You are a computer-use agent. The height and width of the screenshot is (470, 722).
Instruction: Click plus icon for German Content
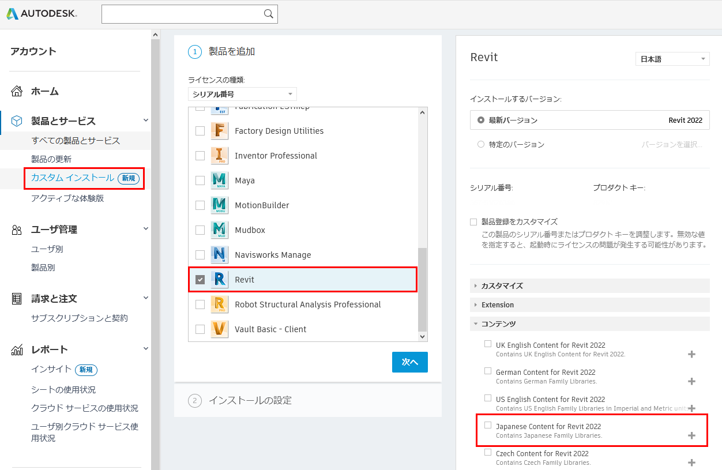click(692, 381)
